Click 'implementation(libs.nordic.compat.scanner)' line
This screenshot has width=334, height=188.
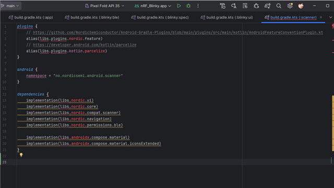73,113
